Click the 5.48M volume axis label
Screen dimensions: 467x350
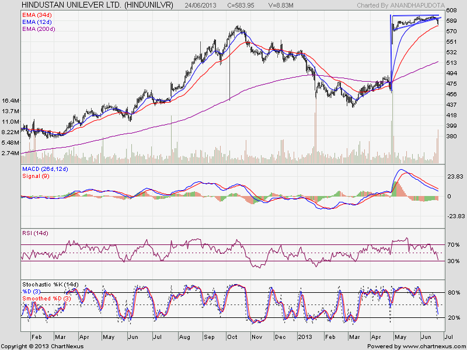tap(11, 142)
